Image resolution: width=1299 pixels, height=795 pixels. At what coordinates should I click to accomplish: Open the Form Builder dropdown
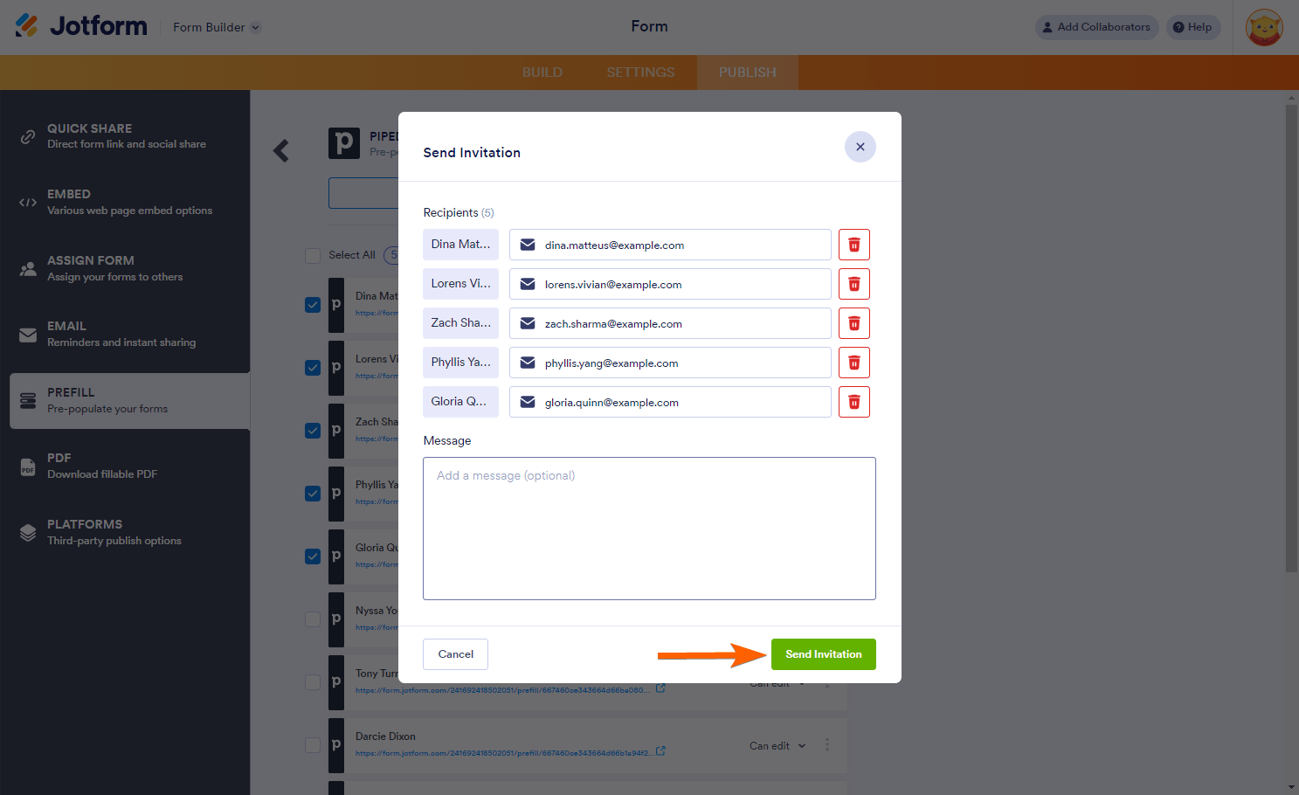[x=217, y=27]
